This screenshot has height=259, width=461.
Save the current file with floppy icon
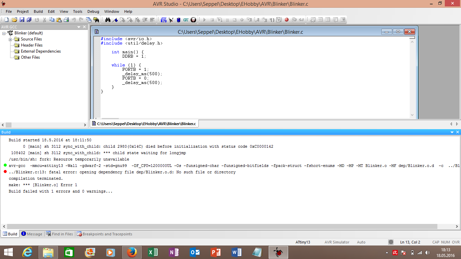22,20
